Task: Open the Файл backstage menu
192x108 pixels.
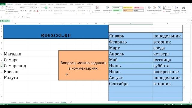Action: [x=2, y=4]
